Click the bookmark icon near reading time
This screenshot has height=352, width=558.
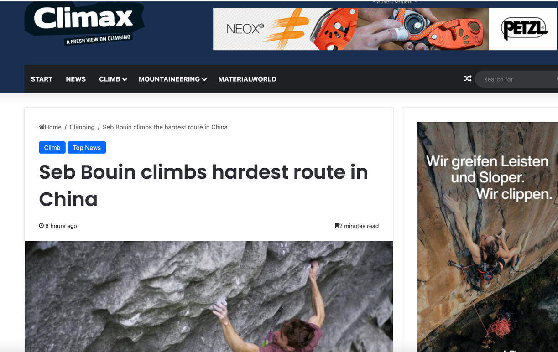coord(337,226)
